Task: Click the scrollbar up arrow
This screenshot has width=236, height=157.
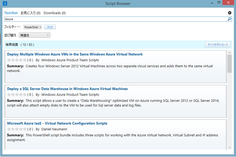Action: [x=230, y=53]
